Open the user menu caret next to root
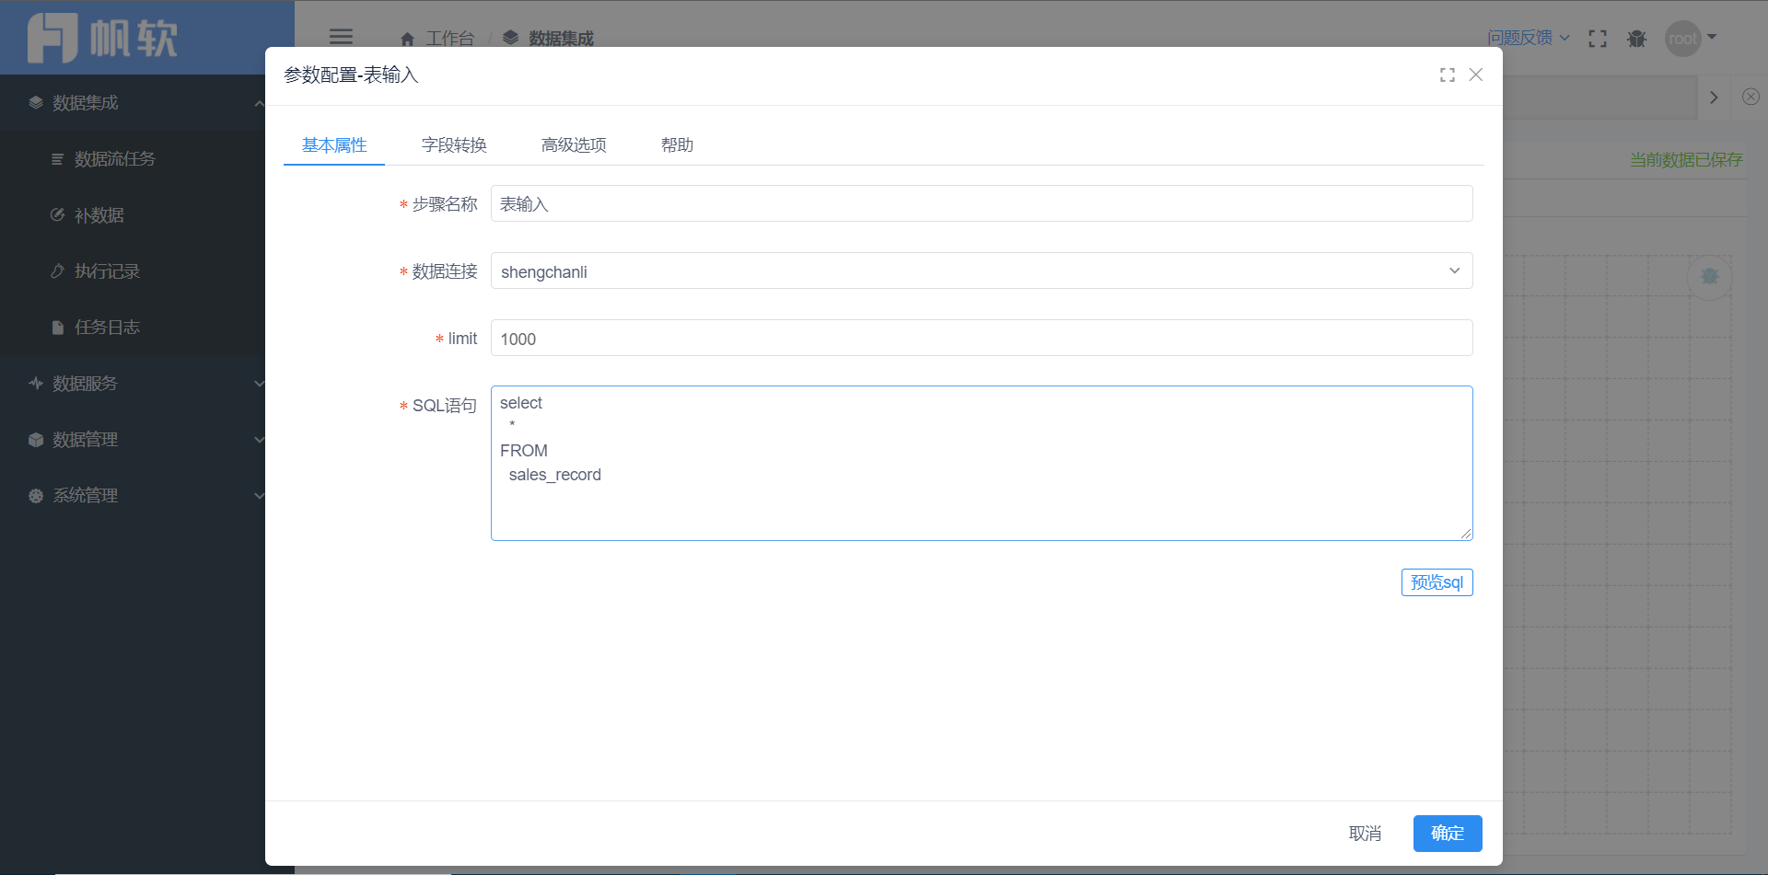This screenshot has height=875, width=1768. point(1712,38)
